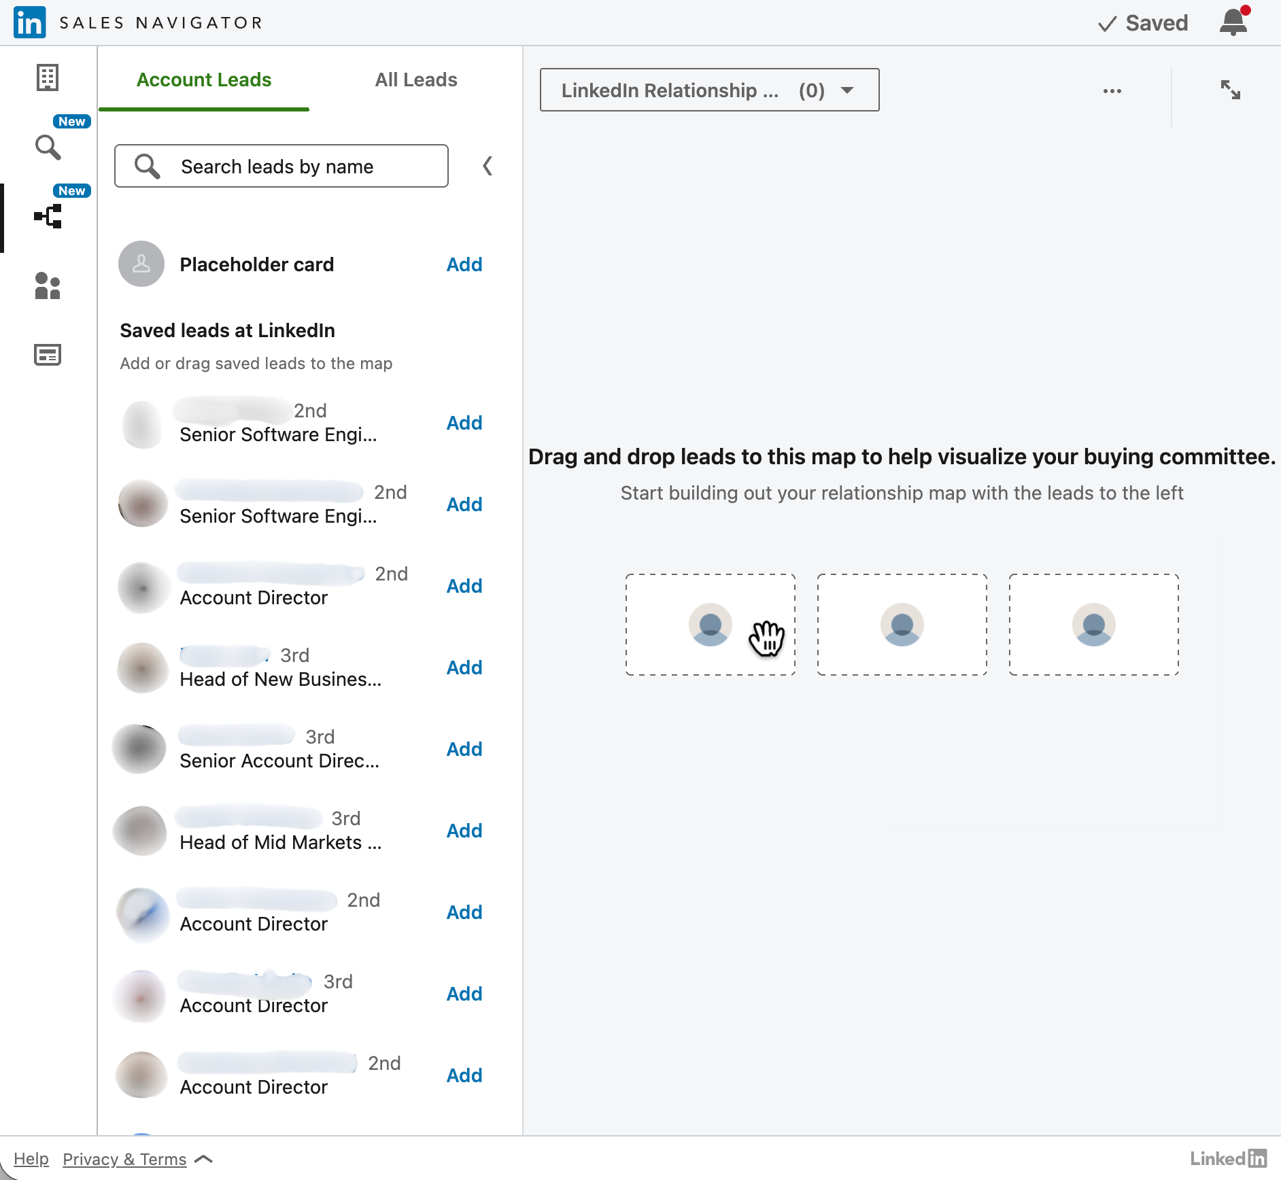This screenshot has width=1281, height=1180.
Task: Expand the Privacy & Terms caret
Action: (x=204, y=1159)
